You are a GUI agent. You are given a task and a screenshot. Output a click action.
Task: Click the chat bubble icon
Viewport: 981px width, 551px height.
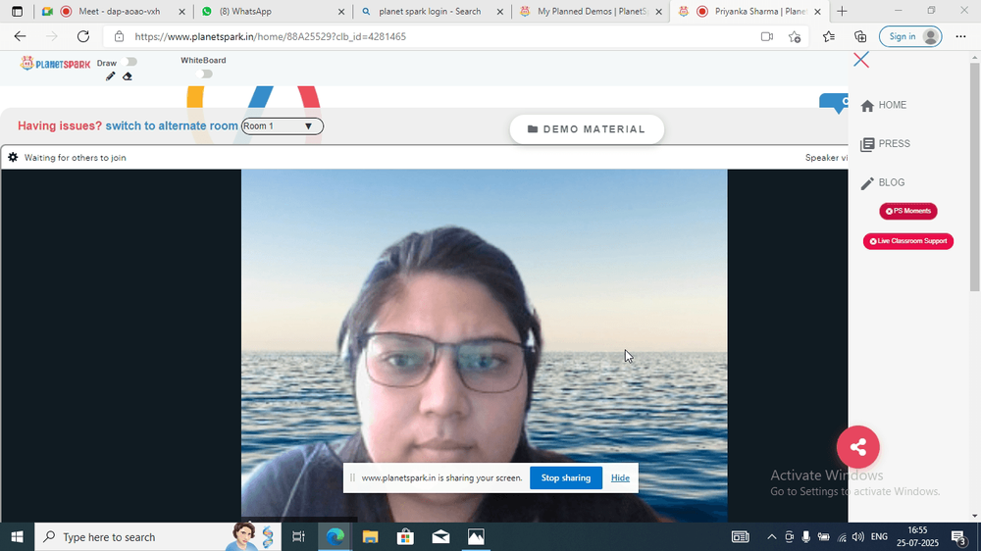click(834, 103)
